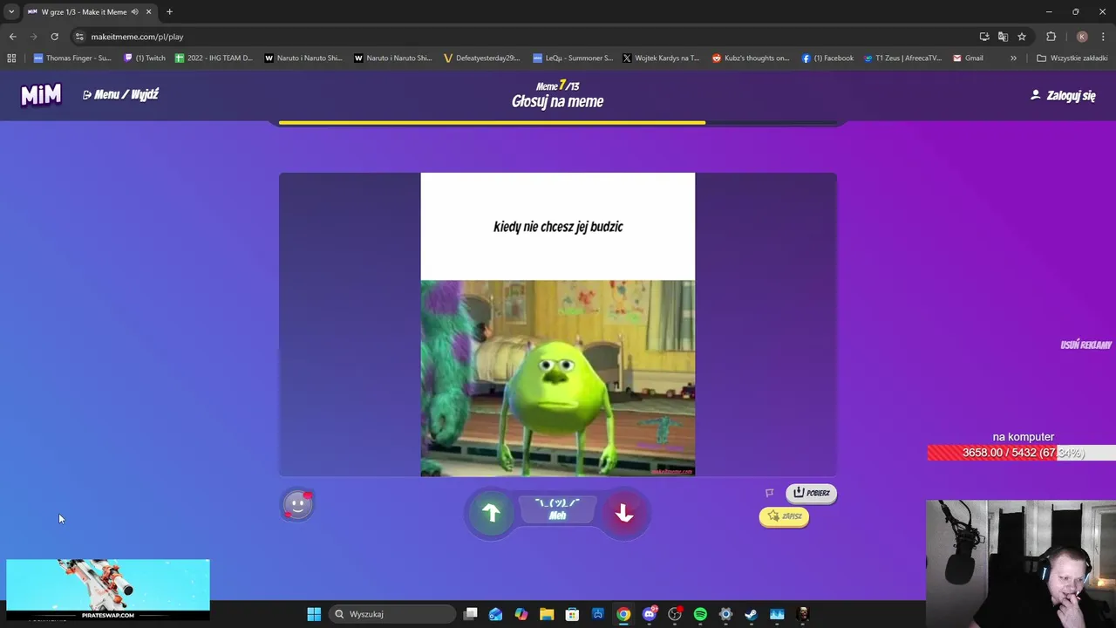Open the emoji reaction face

tap(297, 504)
